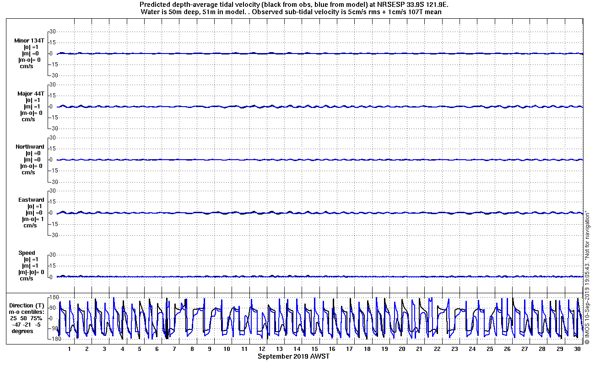Select day "19" on the date axis
This screenshot has height=366, width=595.
[384, 349]
